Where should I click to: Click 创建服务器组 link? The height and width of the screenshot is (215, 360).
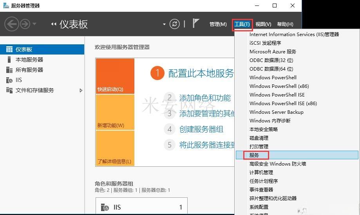pyautogui.click(x=201, y=129)
